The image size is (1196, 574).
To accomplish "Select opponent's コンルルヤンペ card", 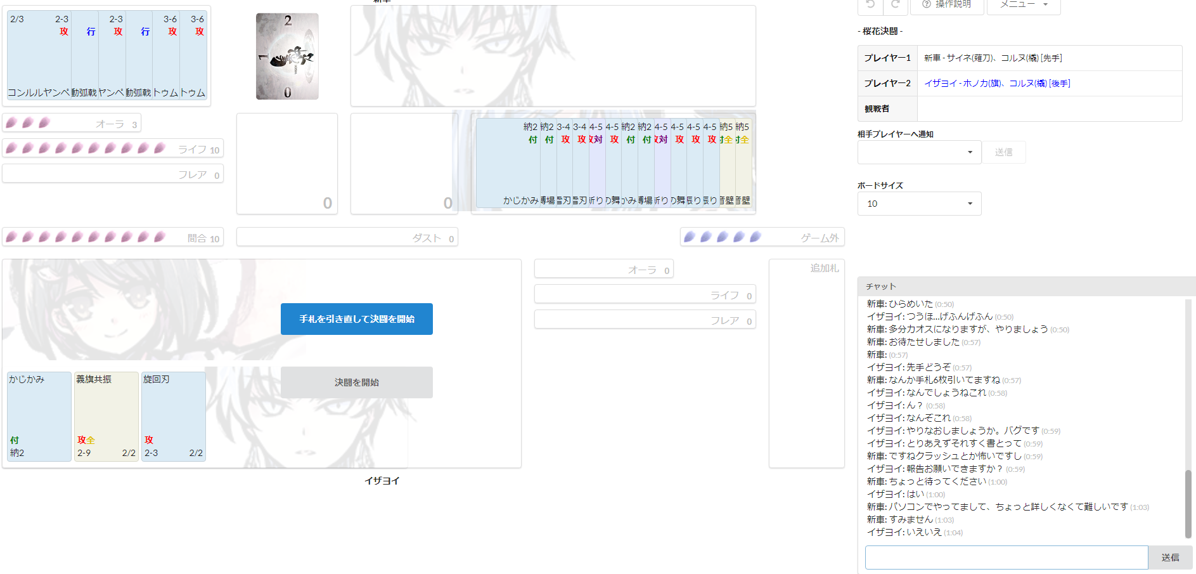I will coord(39,56).
